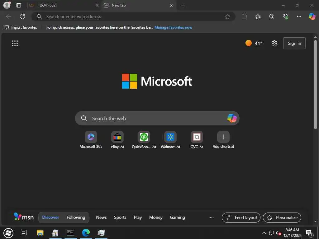319x239 pixels.
Task: Open the News category
Action: pos(101,217)
